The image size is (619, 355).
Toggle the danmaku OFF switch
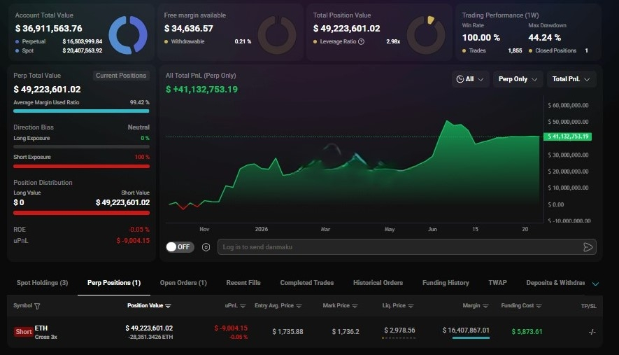click(180, 247)
